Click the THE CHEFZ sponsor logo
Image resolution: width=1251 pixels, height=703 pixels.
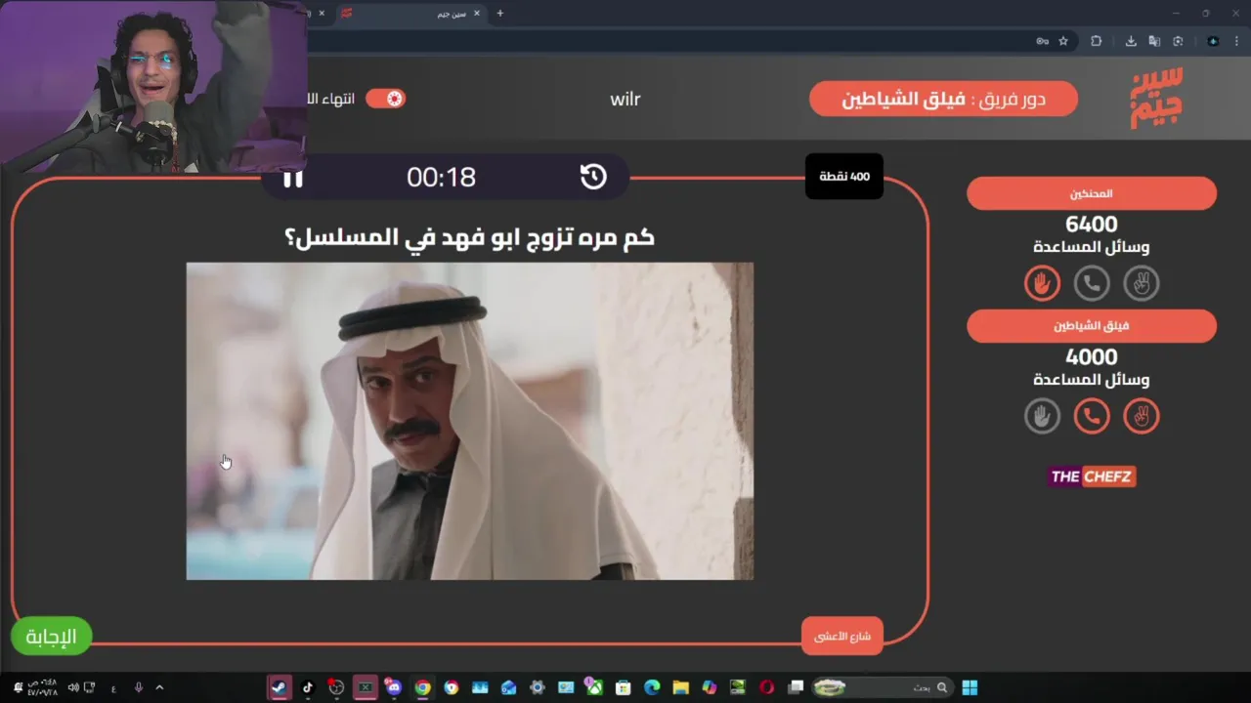[1092, 476]
